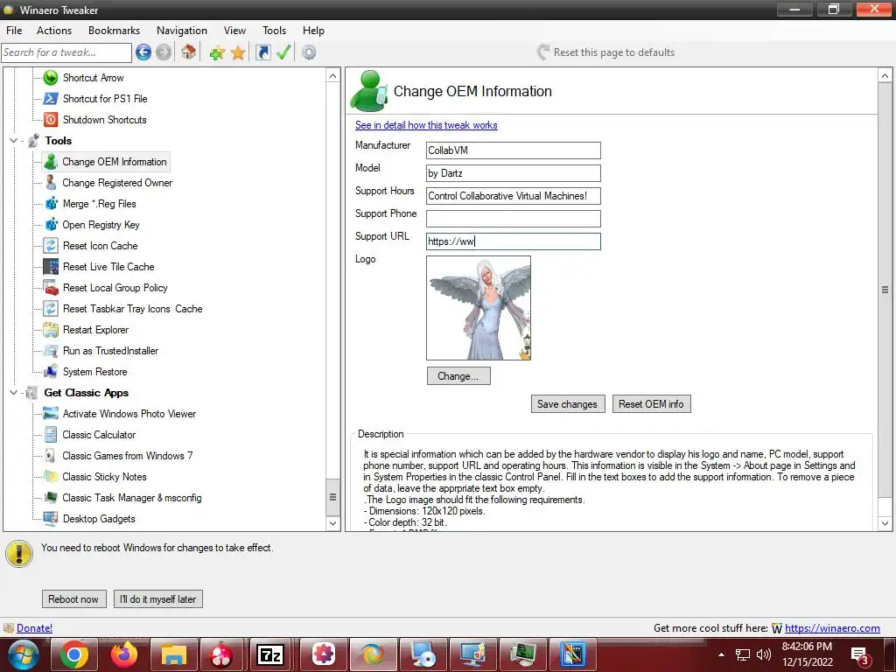Select Shutdown Shortcuts tree item
896x672 pixels.
point(105,120)
